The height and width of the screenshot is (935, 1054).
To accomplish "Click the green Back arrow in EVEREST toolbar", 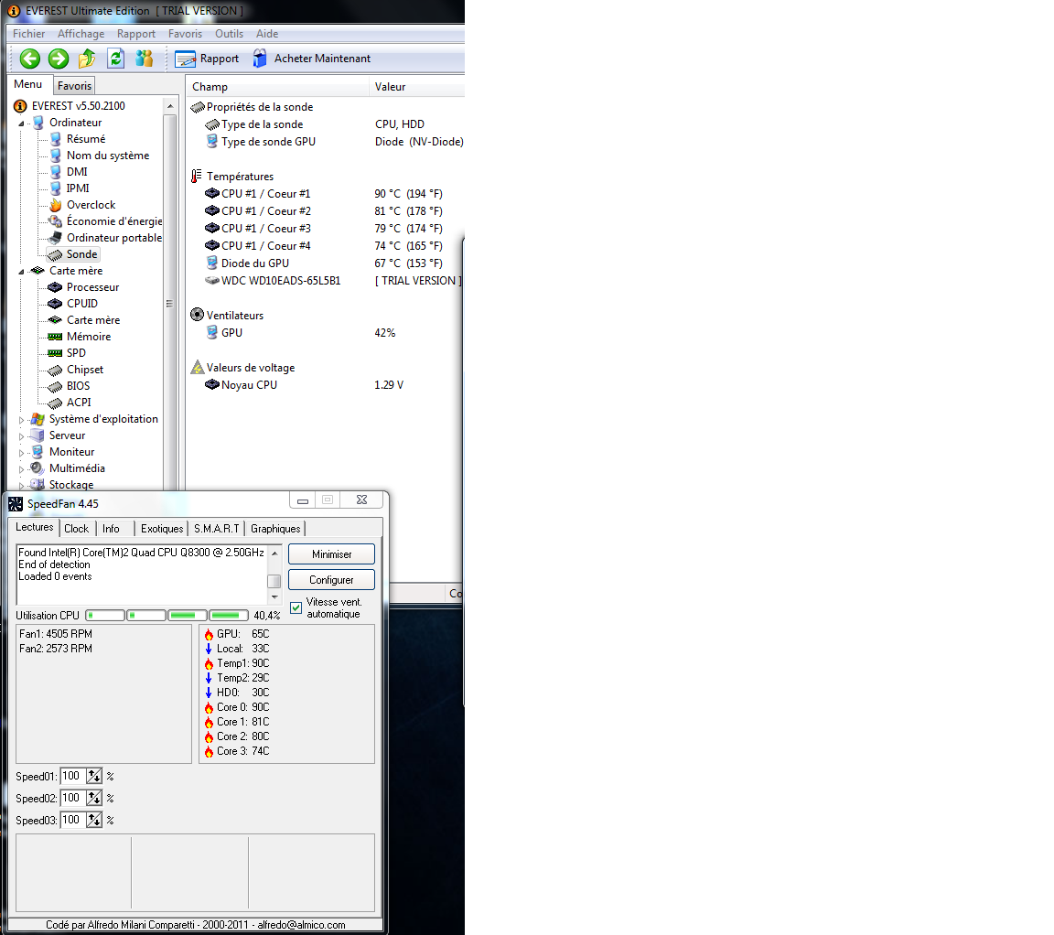I will (x=29, y=59).
